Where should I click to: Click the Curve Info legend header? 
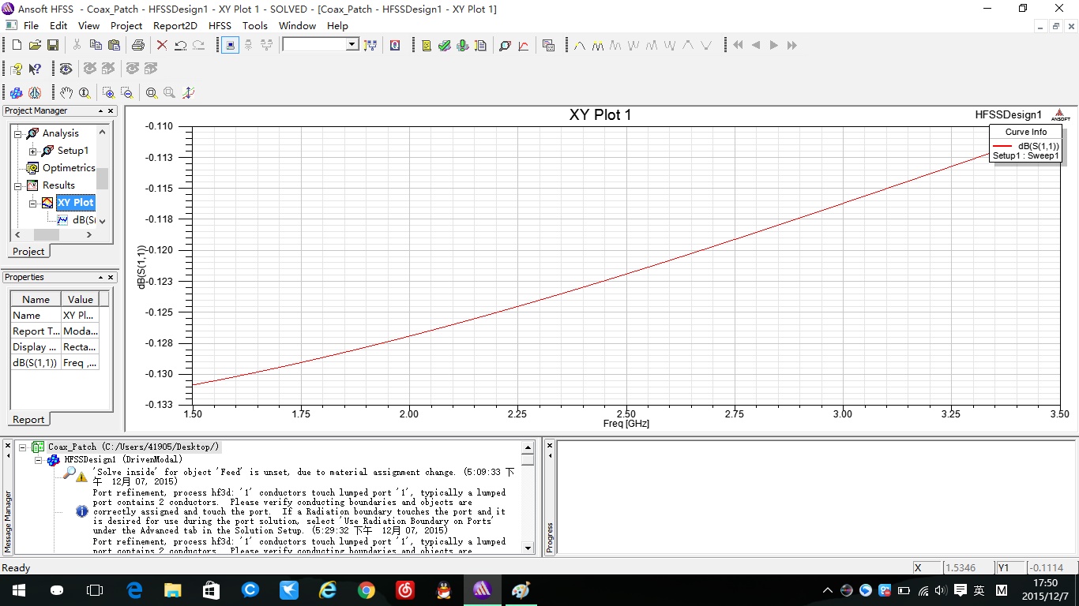pyautogui.click(x=1026, y=132)
